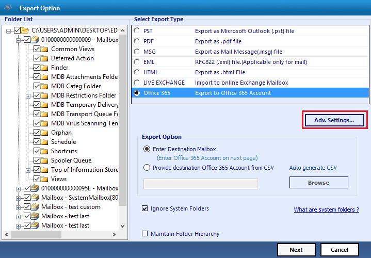Click the horizontal scroll right arrow
Image resolution: width=371 pixels, height=258 pixels.
[x=114, y=235]
